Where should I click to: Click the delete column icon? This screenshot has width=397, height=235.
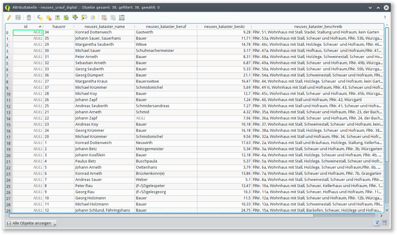104,18
